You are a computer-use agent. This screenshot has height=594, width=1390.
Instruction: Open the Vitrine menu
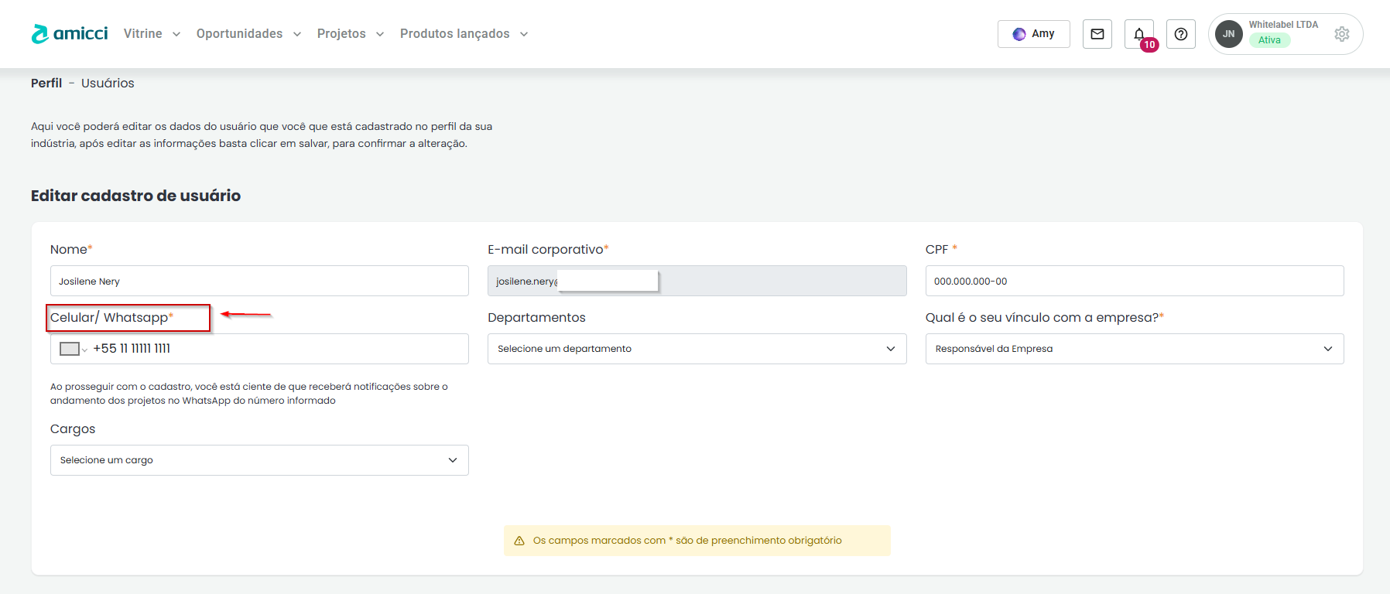coord(152,34)
